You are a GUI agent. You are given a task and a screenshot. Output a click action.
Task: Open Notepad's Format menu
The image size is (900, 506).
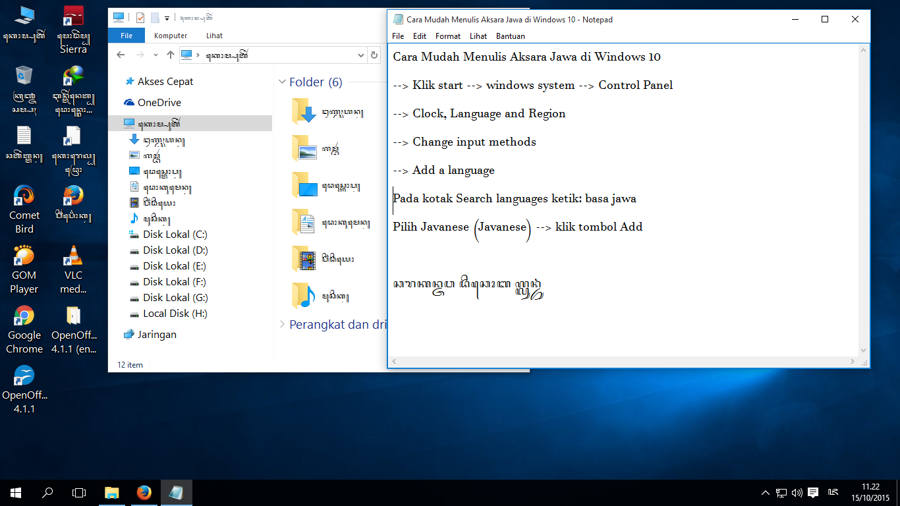tap(448, 36)
